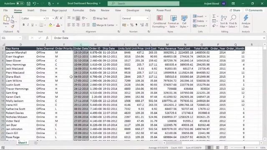Apply Comma Style format icon

[136, 25]
